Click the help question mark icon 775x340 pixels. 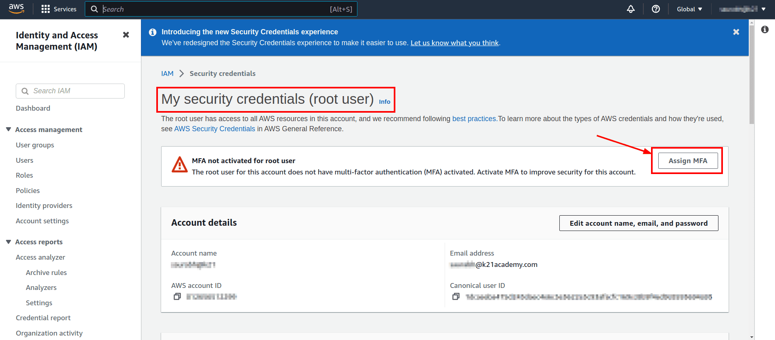pyautogui.click(x=655, y=9)
